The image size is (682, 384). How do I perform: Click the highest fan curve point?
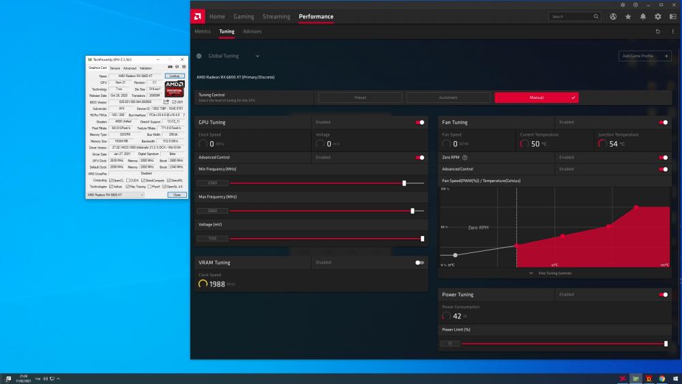pyautogui.click(x=636, y=207)
